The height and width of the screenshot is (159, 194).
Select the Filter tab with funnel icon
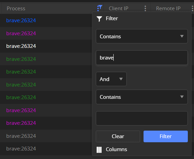[x=107, y=19]
